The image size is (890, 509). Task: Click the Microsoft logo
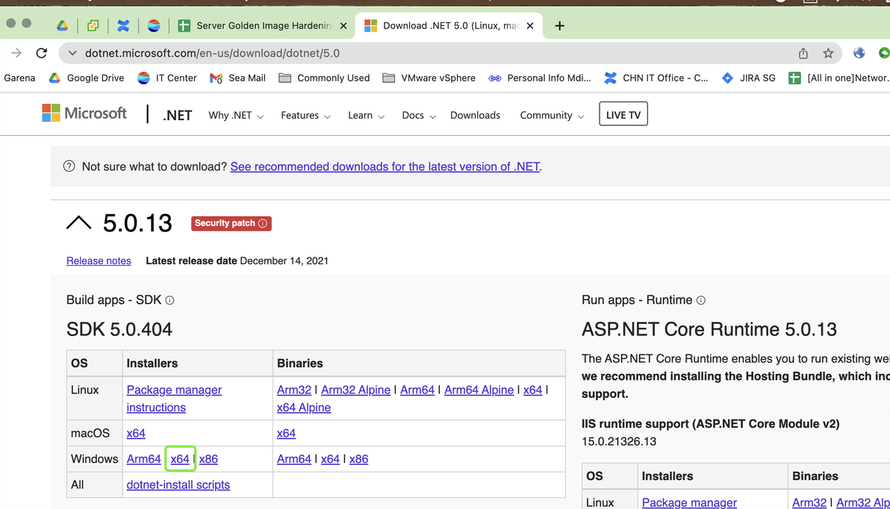coord(84,113)
